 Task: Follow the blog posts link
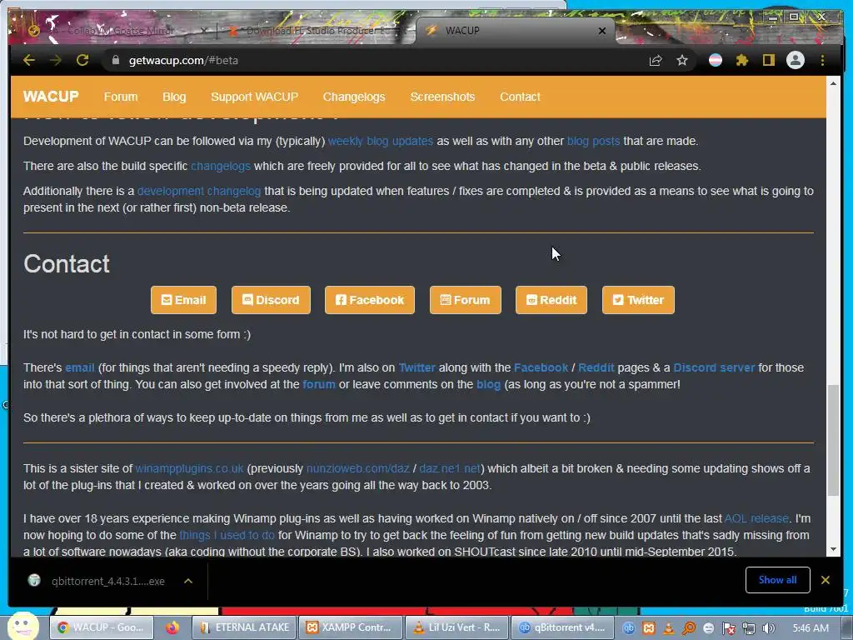(593, 141)
